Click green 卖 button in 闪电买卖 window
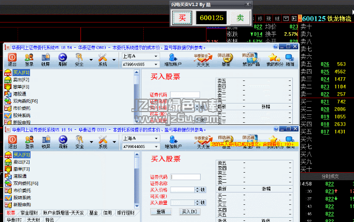 240,18
